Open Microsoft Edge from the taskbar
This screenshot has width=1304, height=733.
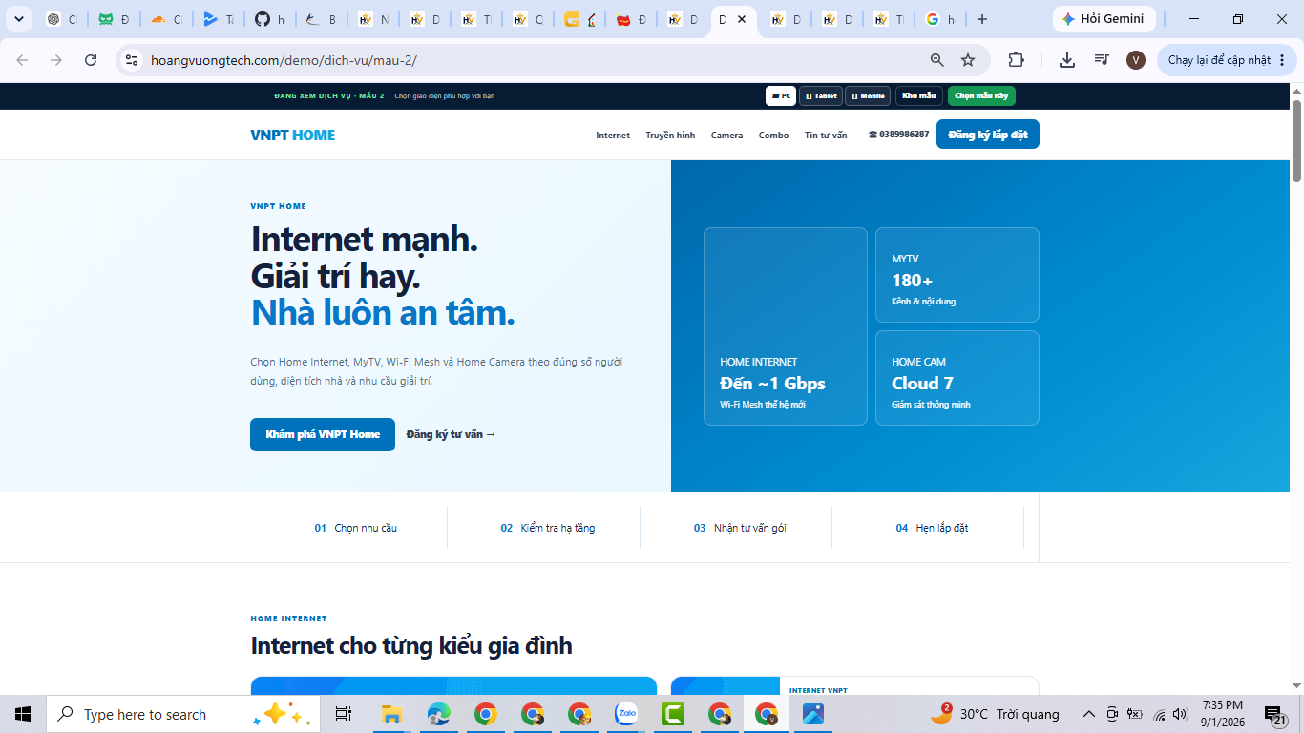(438, 714)
